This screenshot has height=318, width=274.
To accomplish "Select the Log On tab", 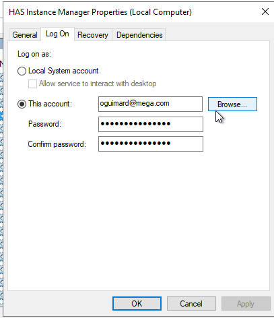I will coord(57,34).
